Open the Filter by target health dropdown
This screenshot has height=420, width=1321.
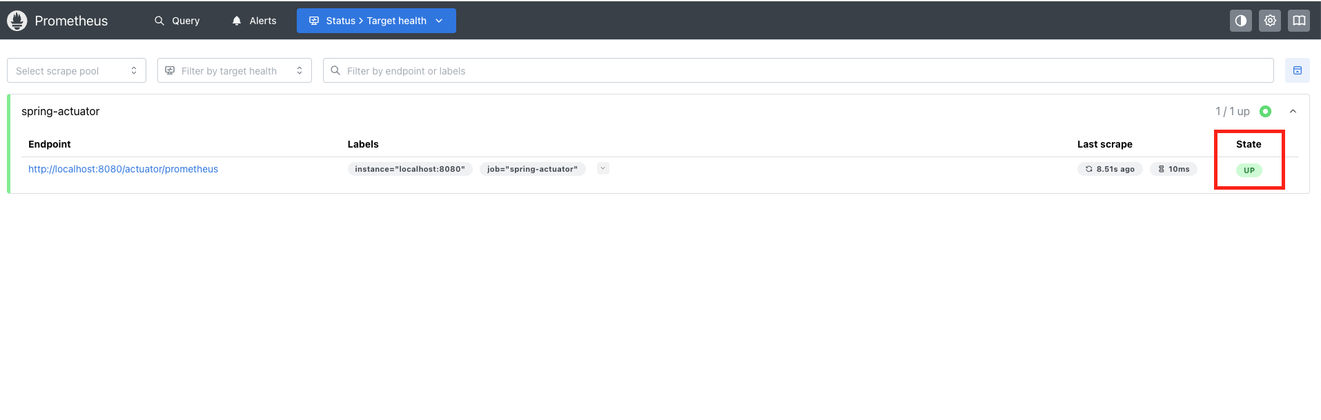click(235, 70)
